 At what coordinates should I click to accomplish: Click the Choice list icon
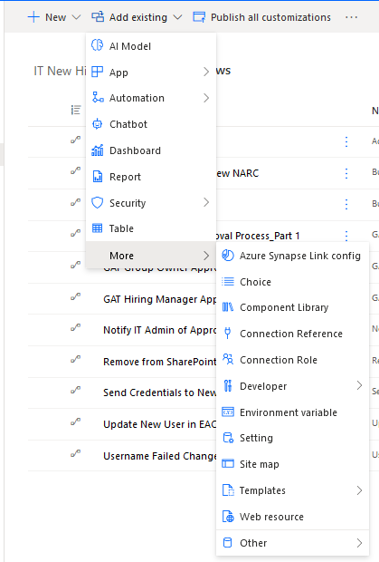pyautogui.click(x=228, y=281)
